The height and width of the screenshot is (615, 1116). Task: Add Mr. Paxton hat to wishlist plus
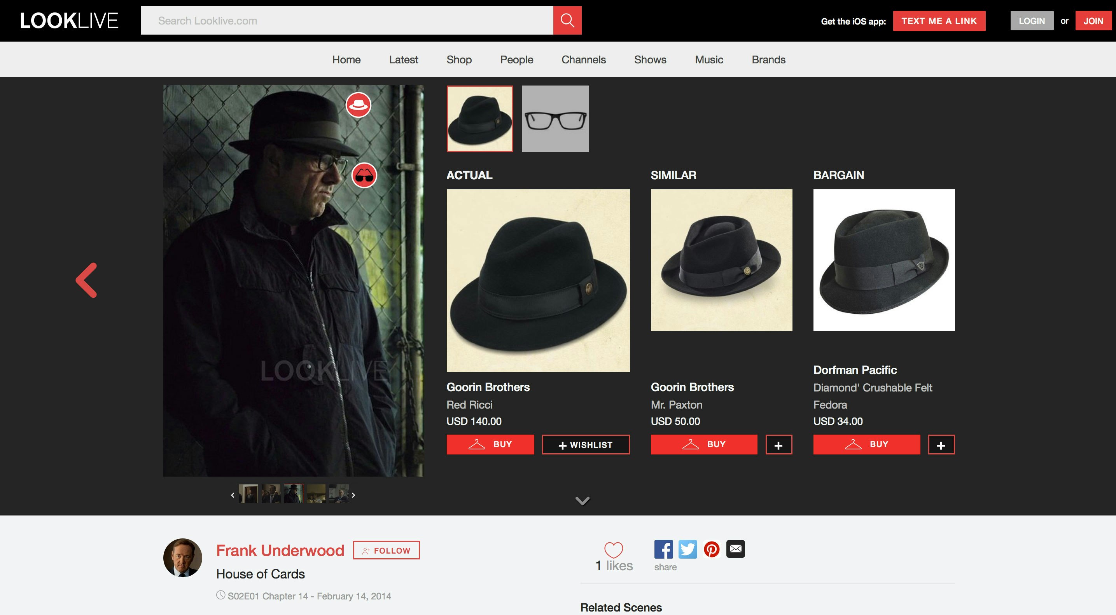778,445
